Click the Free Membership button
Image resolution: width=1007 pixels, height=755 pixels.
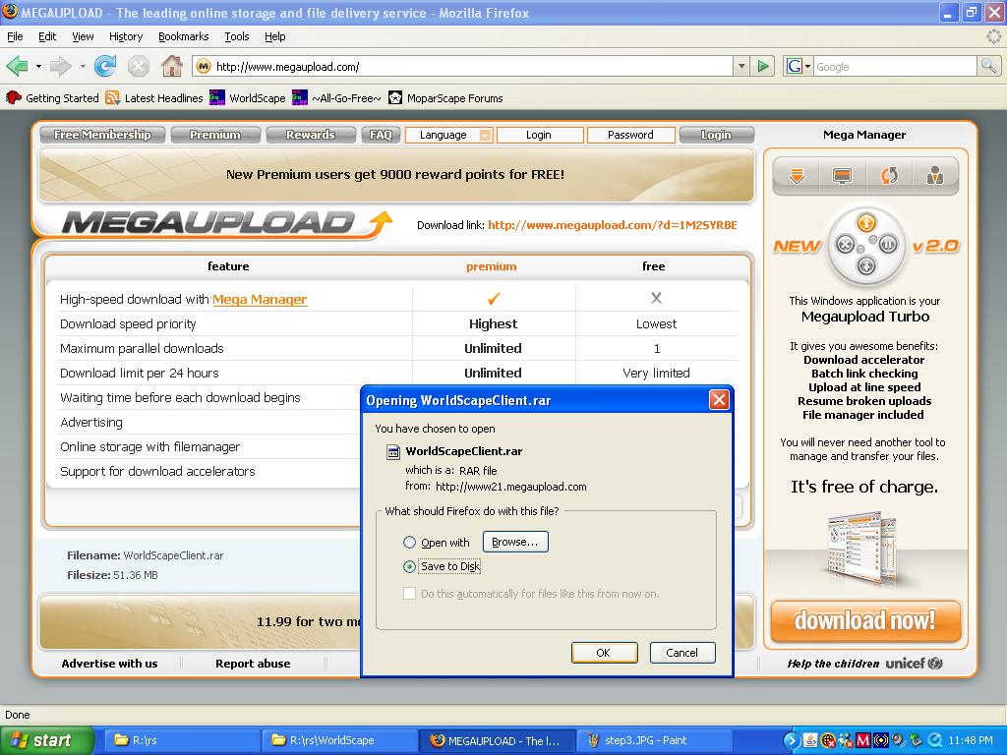tap(102, 135)
